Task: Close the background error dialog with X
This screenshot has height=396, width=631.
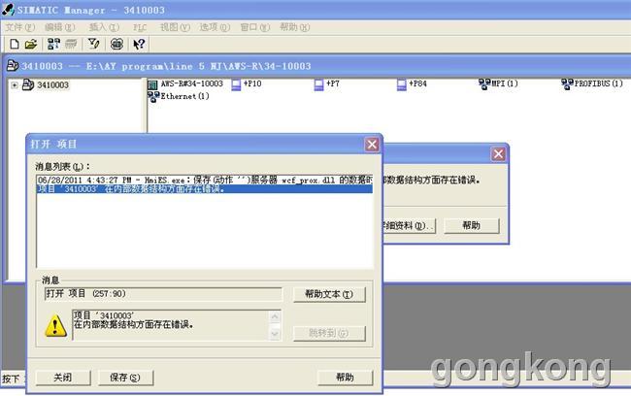Action: pyautogui.click(x=498, y=153)
